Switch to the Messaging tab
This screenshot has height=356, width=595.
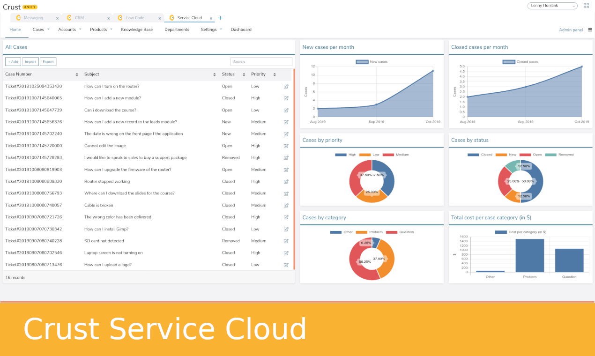[x=33, y=18]
